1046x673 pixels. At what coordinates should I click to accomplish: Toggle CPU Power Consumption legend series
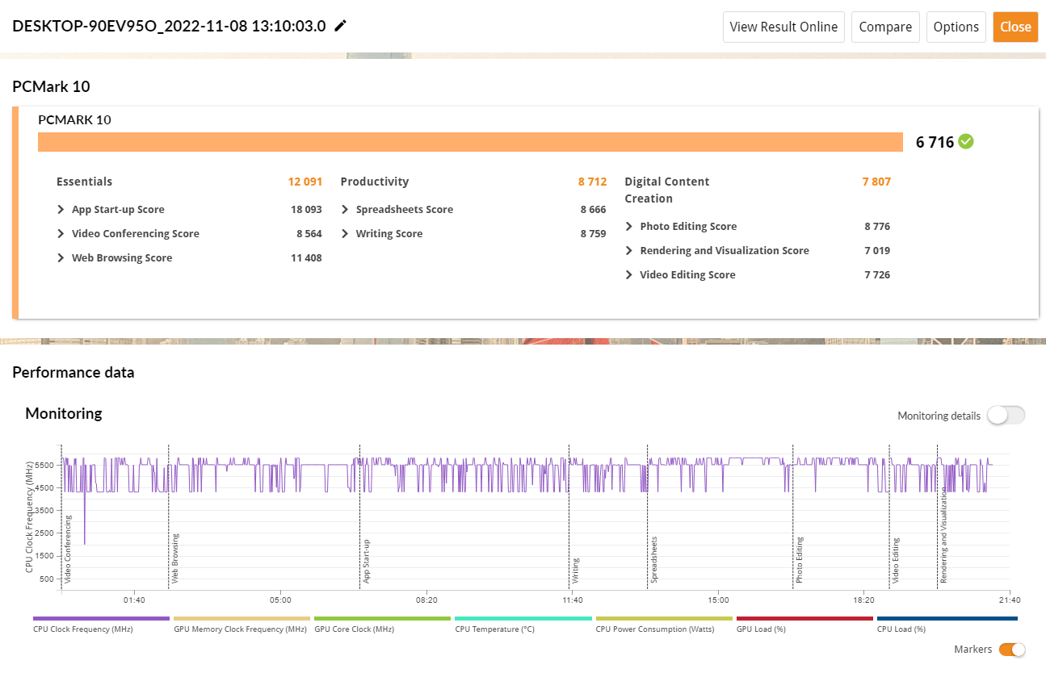click(x=663, y=624)
